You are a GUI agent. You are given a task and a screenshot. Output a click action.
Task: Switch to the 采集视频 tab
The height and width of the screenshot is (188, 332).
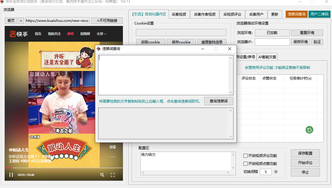pos(179,14)
